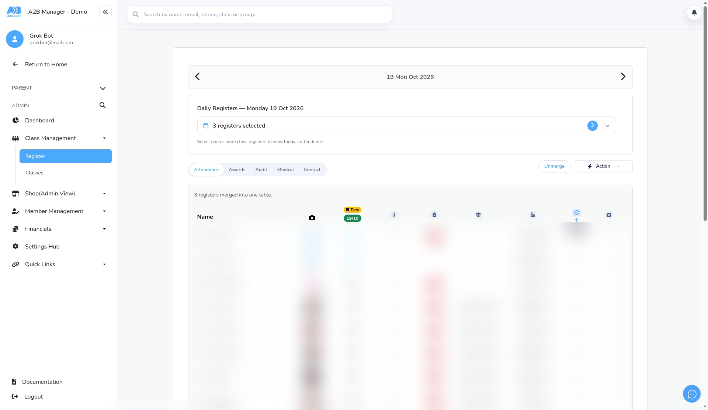Expand Shop(Admin View) menu
The height and width of the screenshot is (410, 708).
tap(59, 194)
